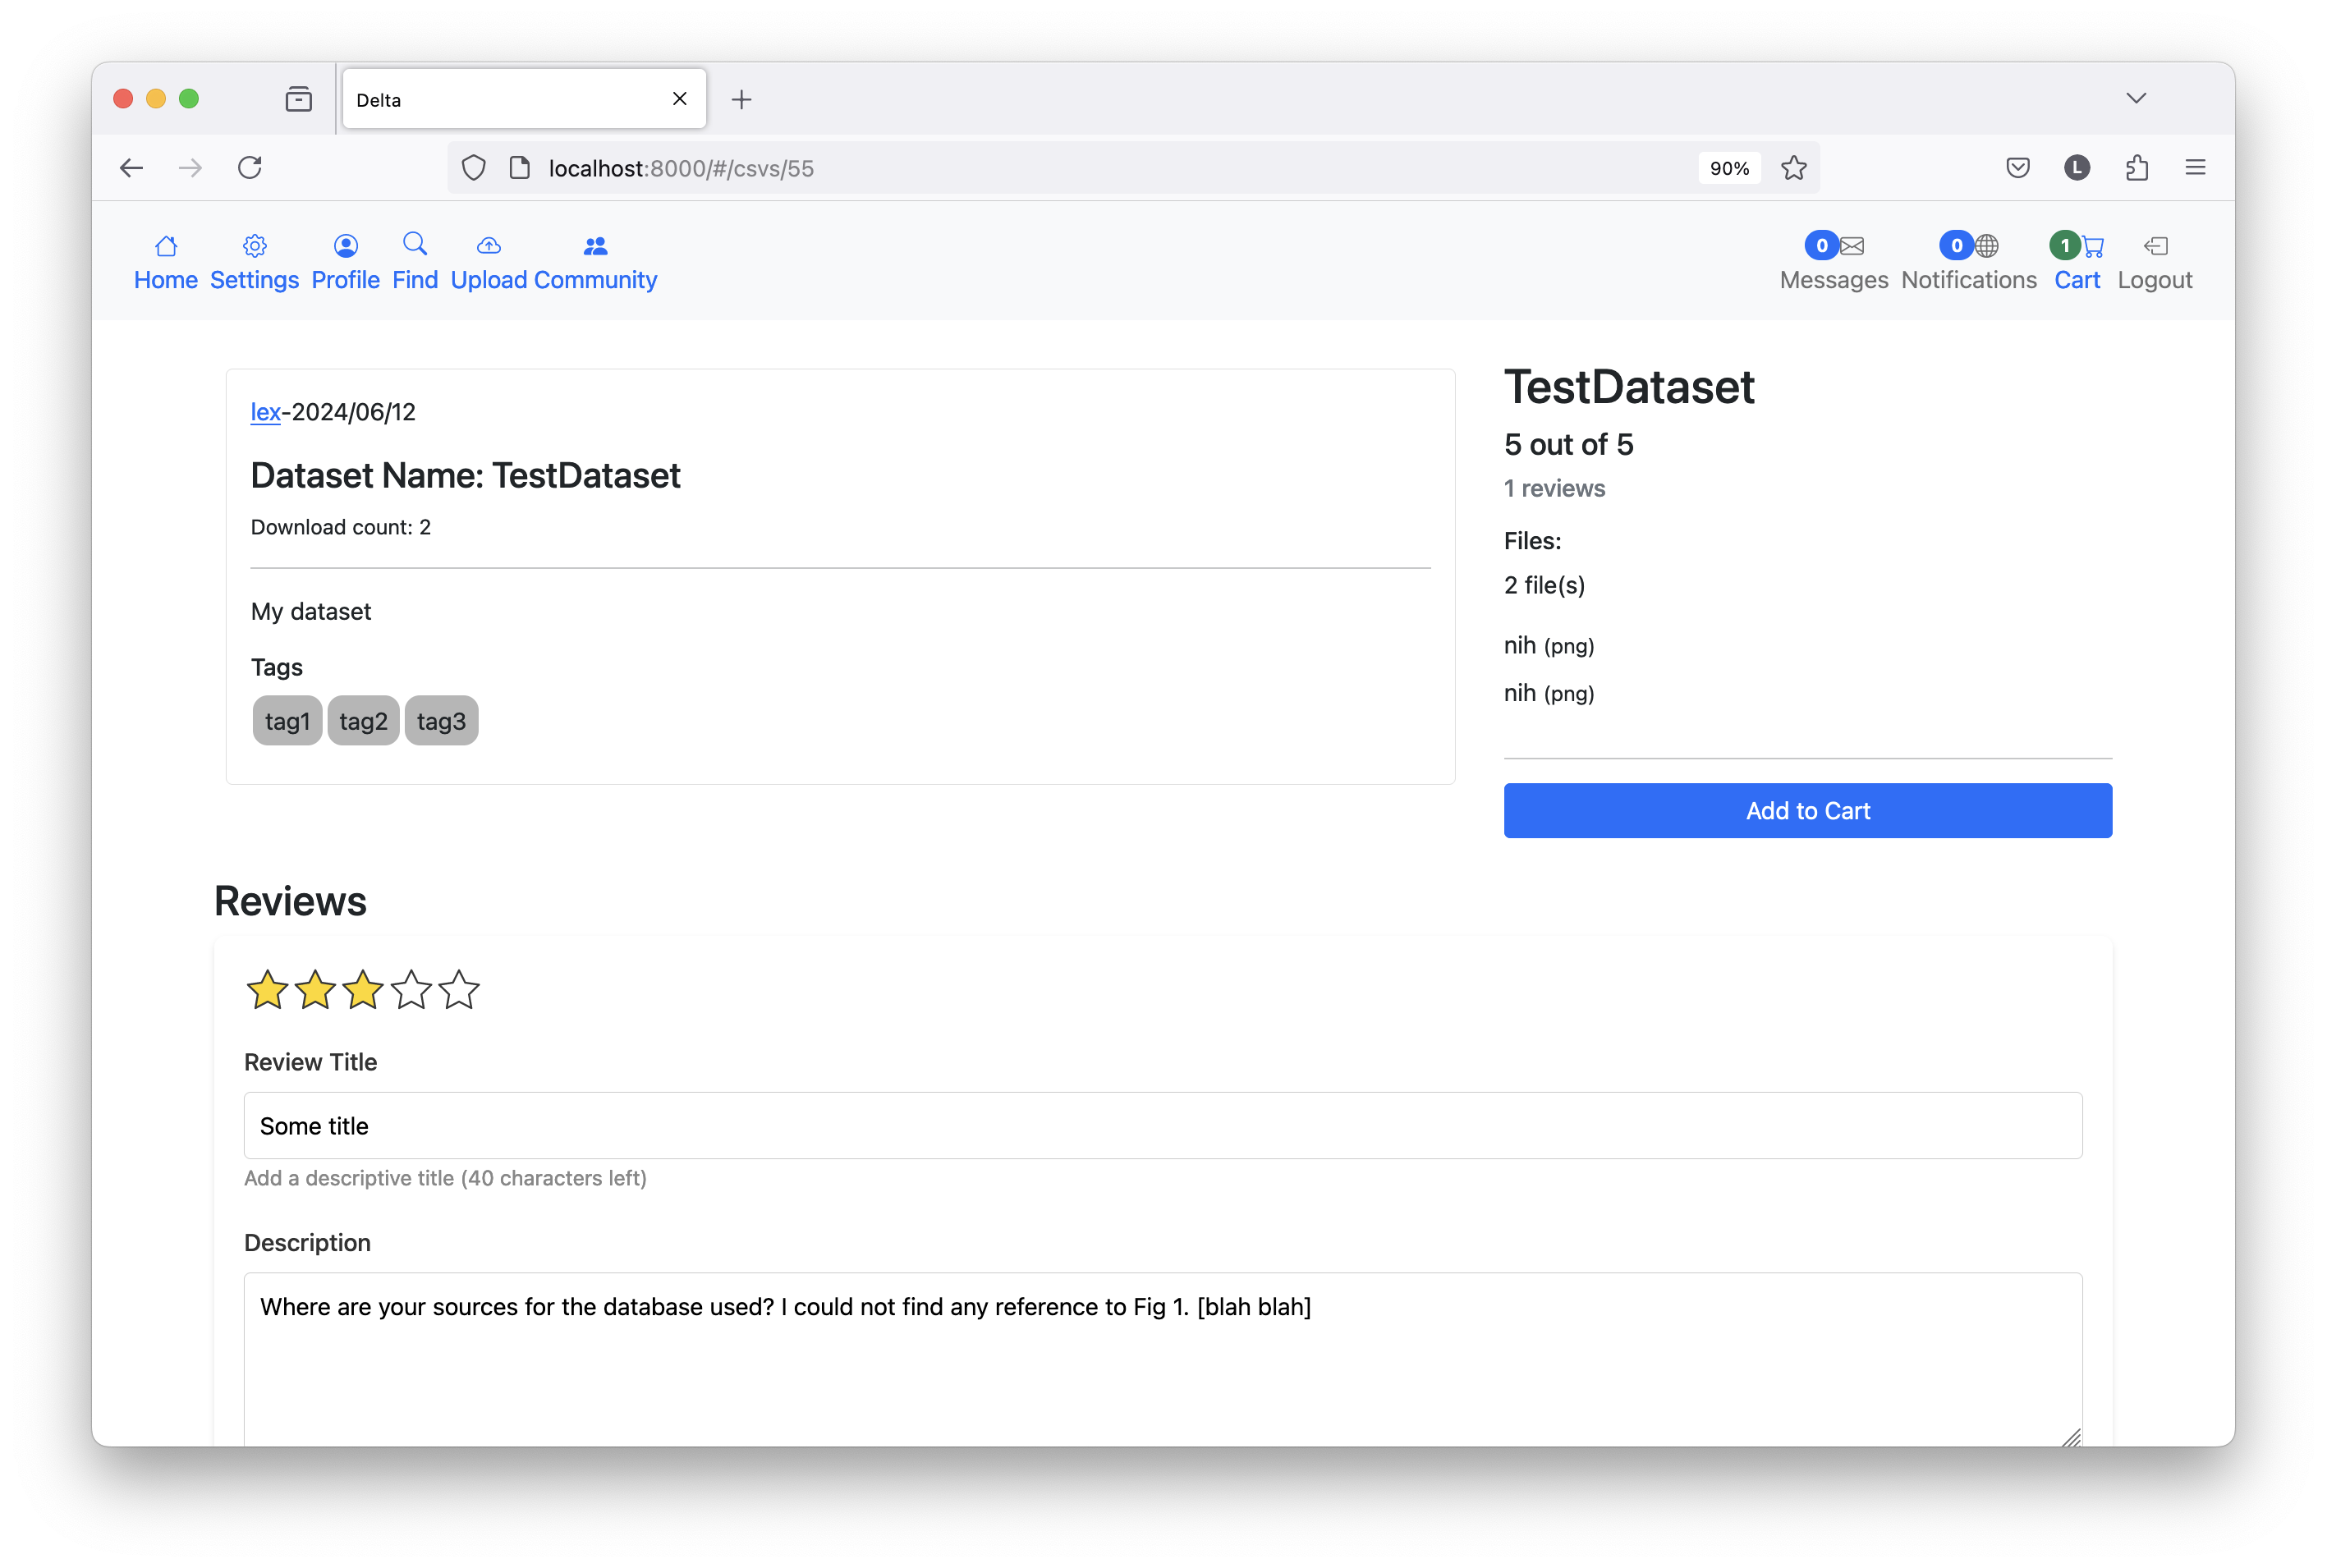Set rating to one star
The height and width of the screenshot is (1568, 2327).
coord(267,990)
